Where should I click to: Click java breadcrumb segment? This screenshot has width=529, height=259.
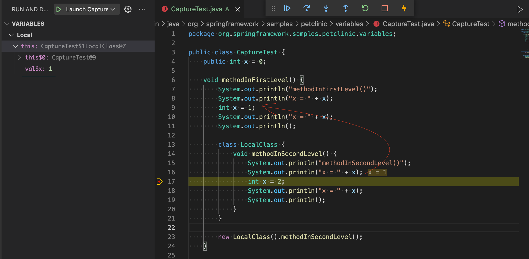[x=173, y=24]
